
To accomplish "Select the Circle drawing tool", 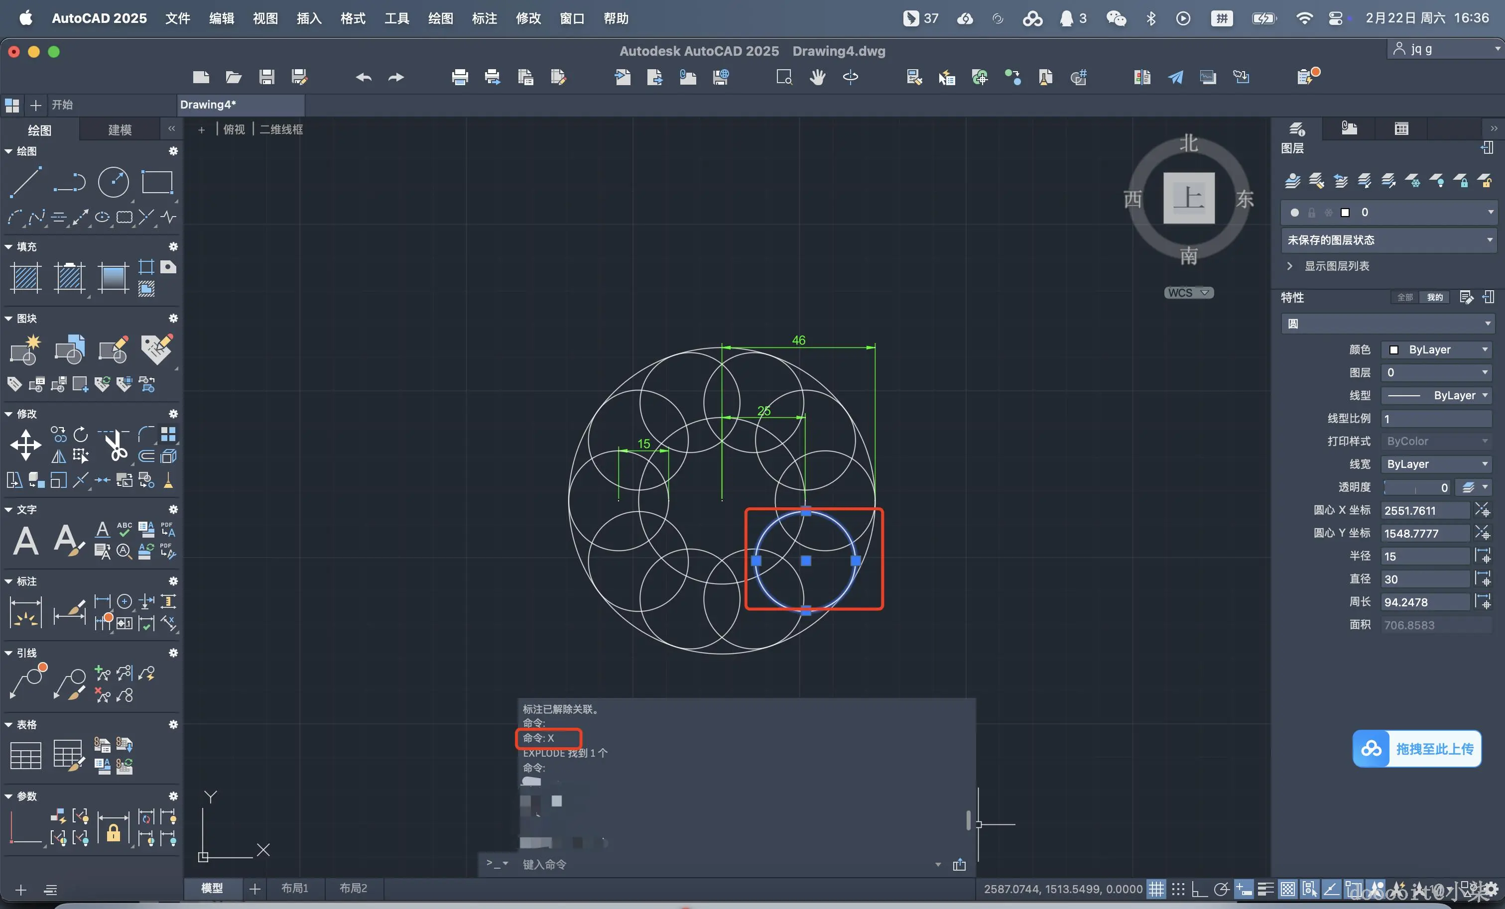I will tap(114, 182).
